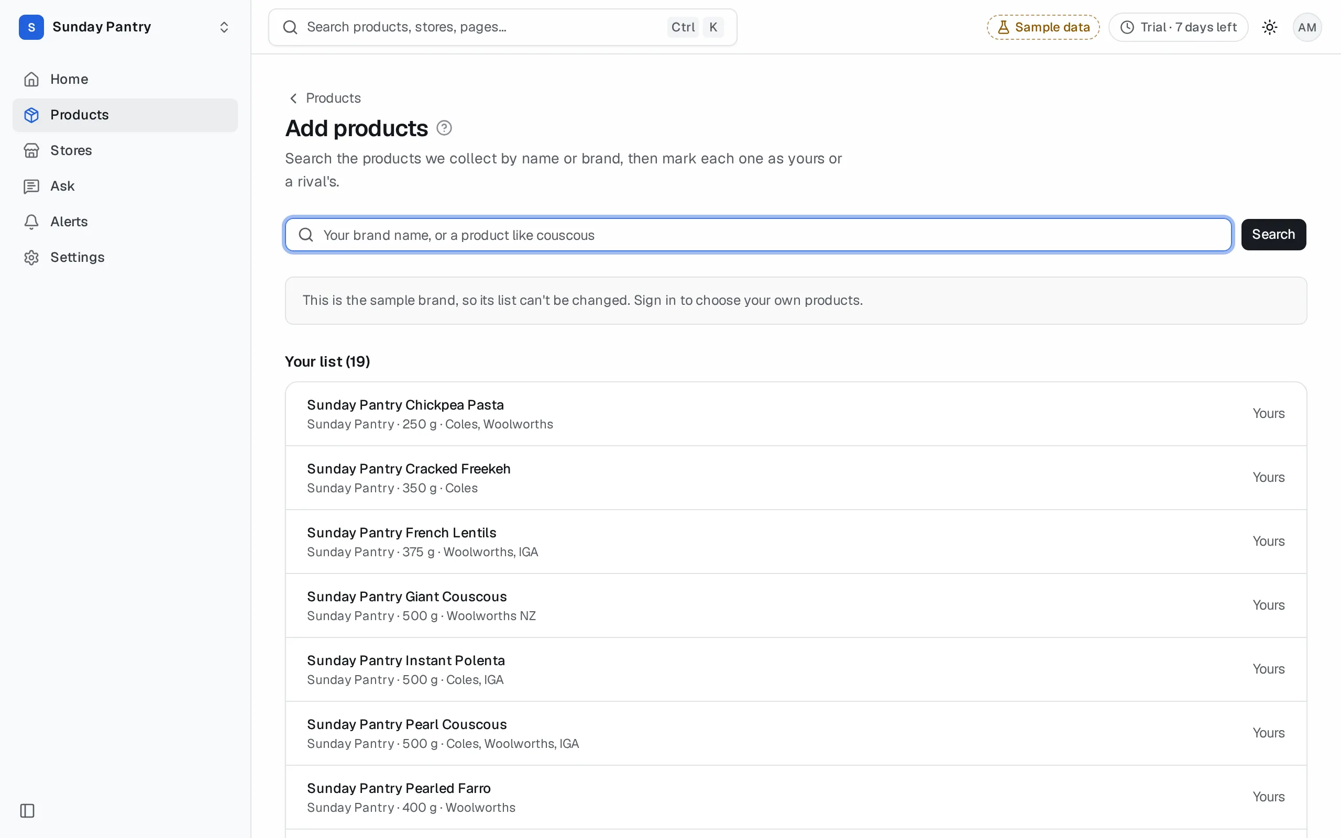1341x838 pixels.
Task: Open Home in the sidebar
Action: [125, 79]
